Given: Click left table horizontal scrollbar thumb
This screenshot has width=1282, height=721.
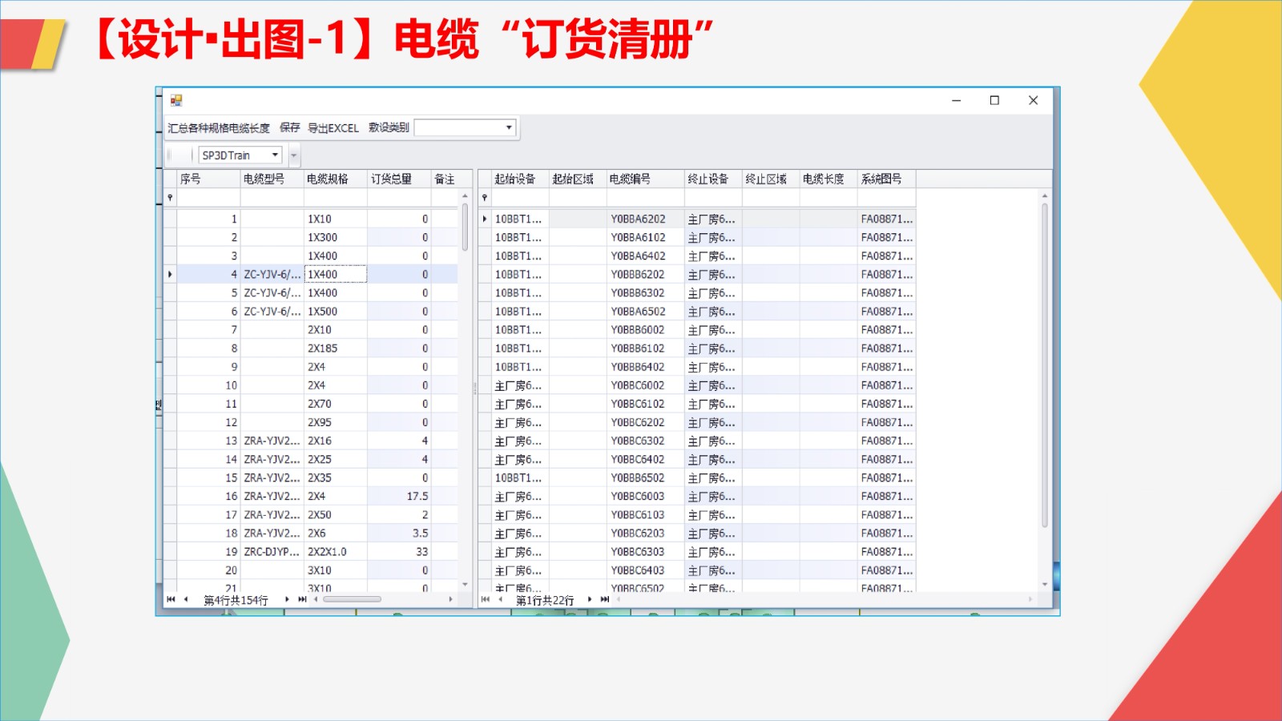Looking at the screenshot, I should pyautogui.click(x=352, y=599).
